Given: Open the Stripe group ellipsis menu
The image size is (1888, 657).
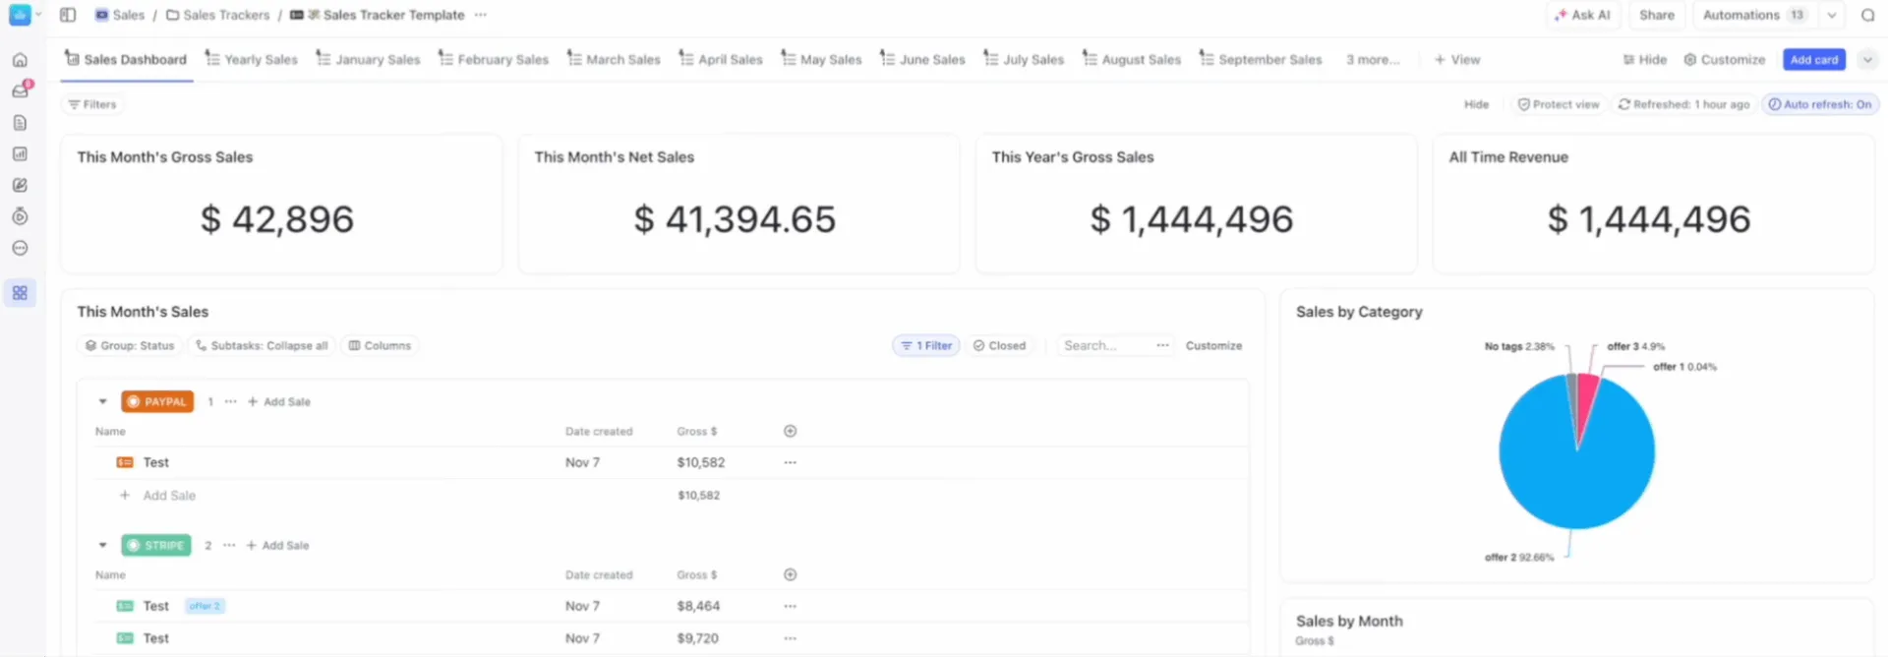Looking at the screenshot, I should click(229, 545).
